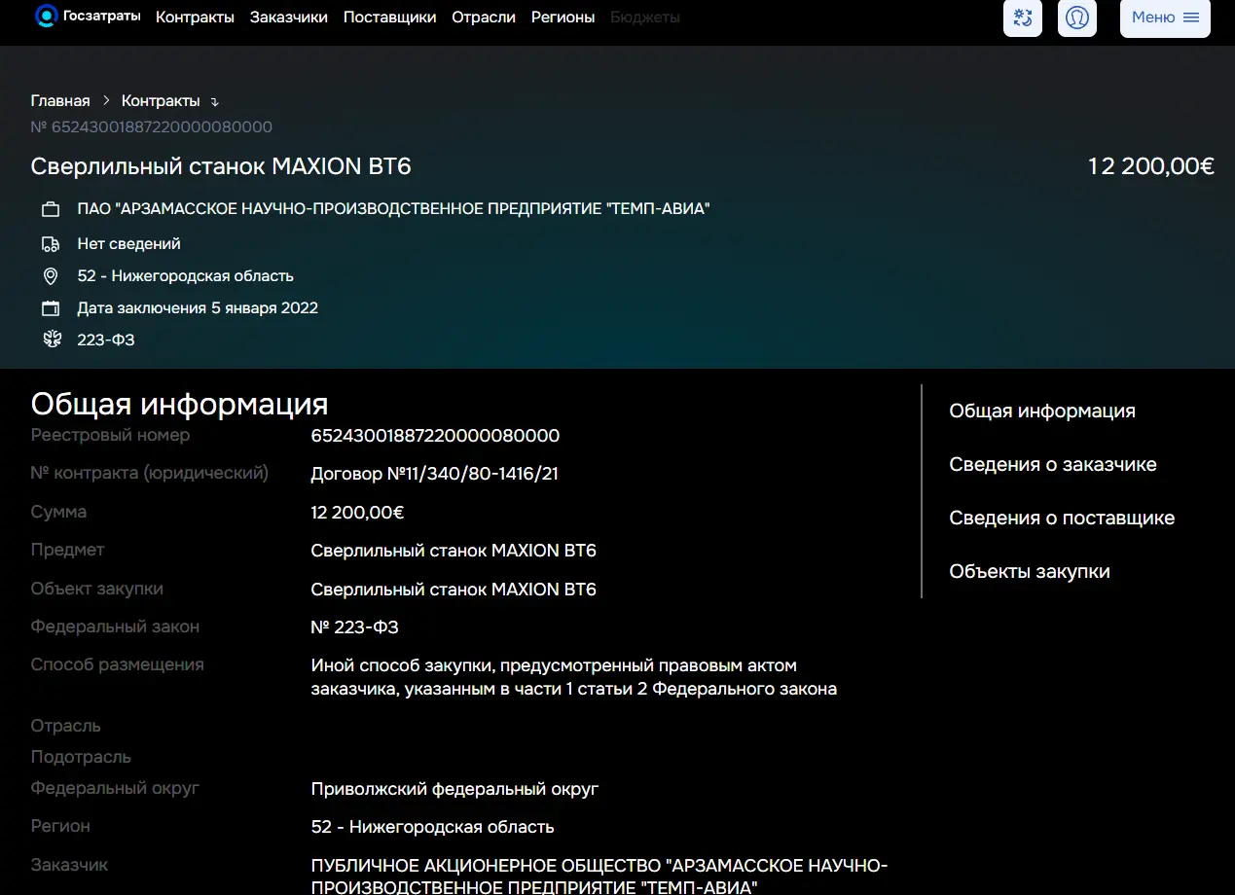Click Договор №11/340/80-1416/21 value
Image resolution: width=1235 pixels, height=895 pixels.
[x=434, y=474]
